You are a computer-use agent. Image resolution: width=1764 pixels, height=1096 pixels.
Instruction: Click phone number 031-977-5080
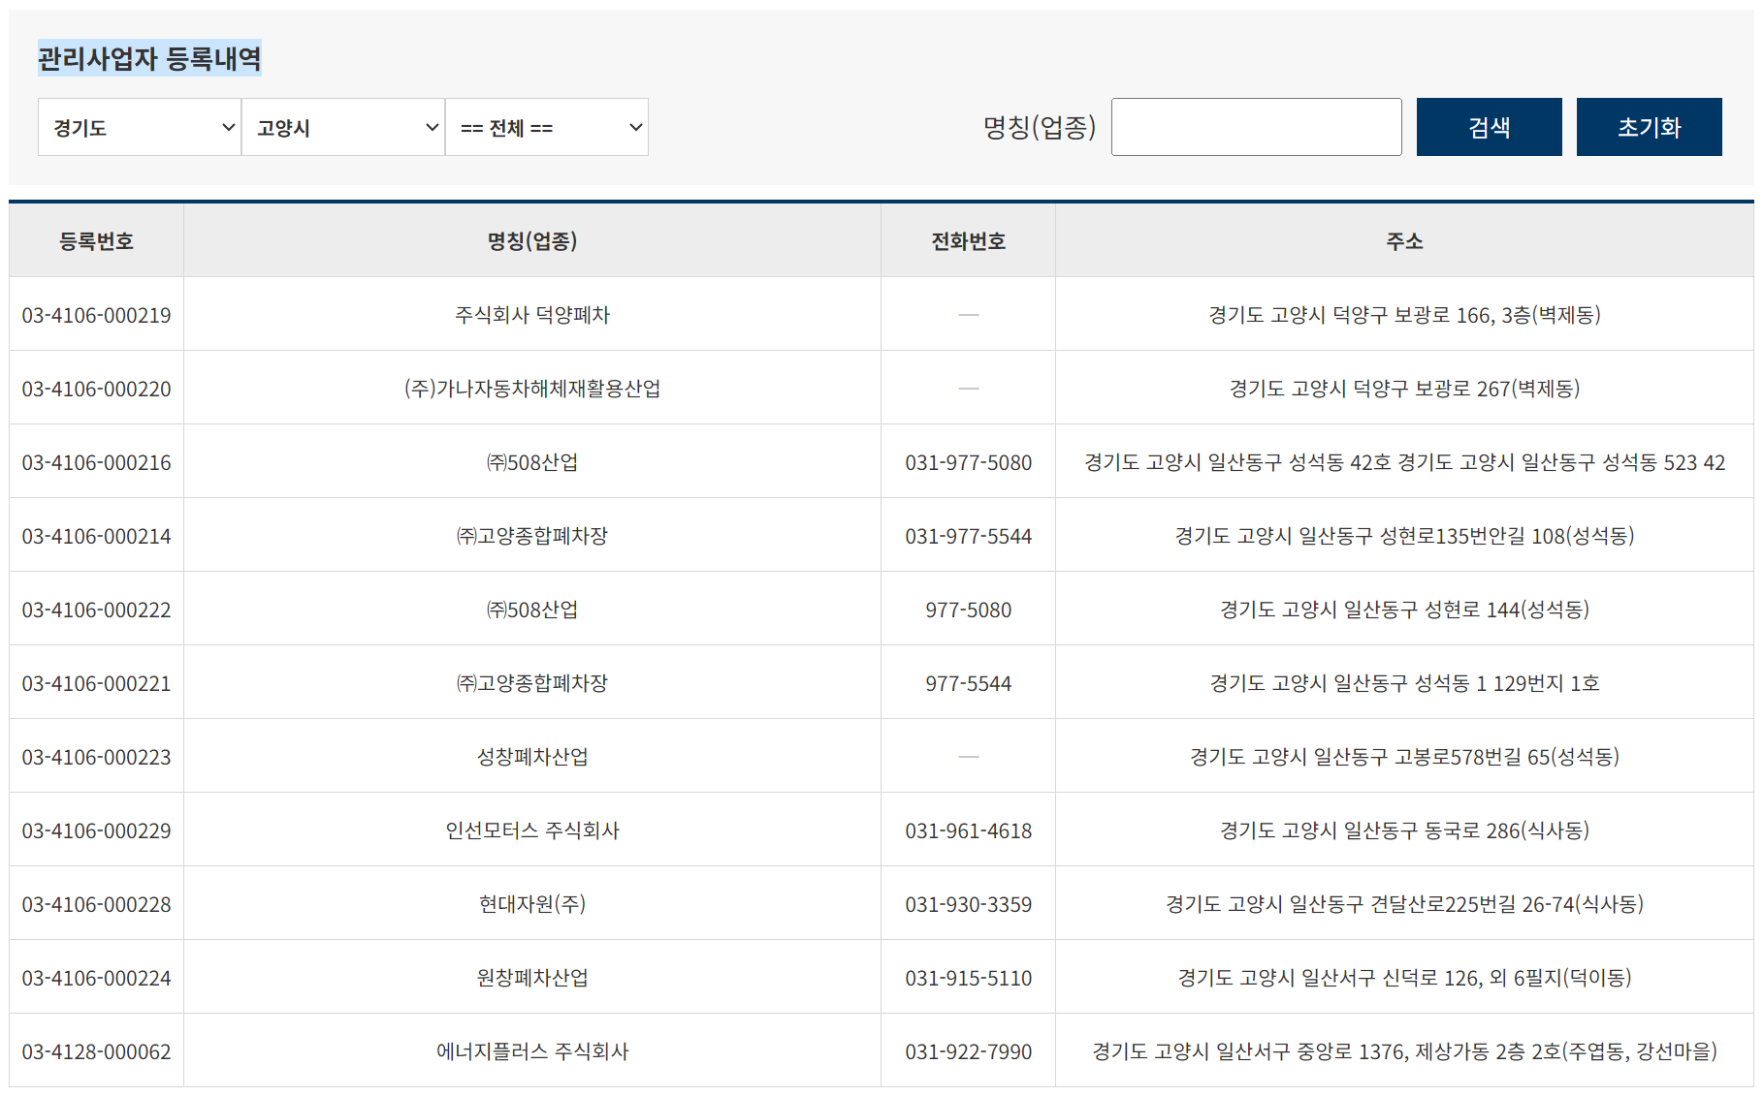coord(967,461)
